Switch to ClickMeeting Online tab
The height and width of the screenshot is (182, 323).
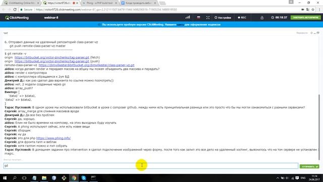click(x=22, y=3)
